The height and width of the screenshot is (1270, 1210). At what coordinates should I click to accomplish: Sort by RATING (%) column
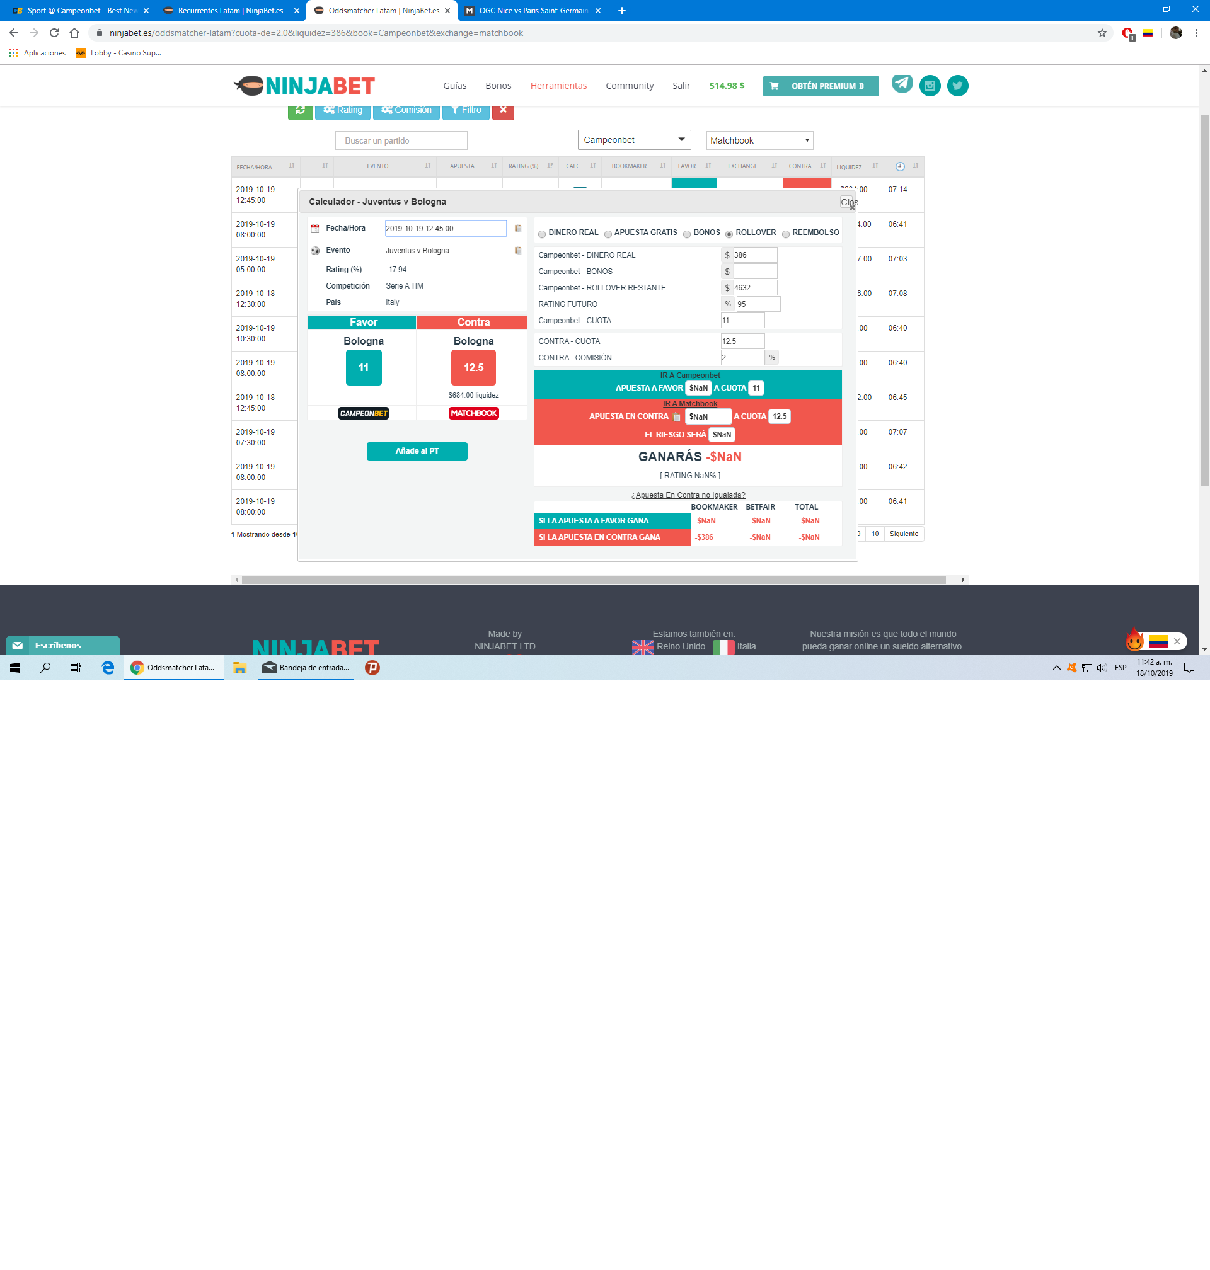[x=530, y=166]
